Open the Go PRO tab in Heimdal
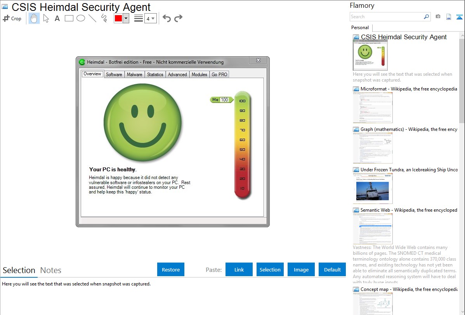This screenshot has width=465, height=315. [x=219, y=75]
